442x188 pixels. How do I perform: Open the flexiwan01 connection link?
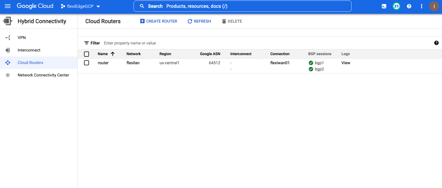coord(280,63)
